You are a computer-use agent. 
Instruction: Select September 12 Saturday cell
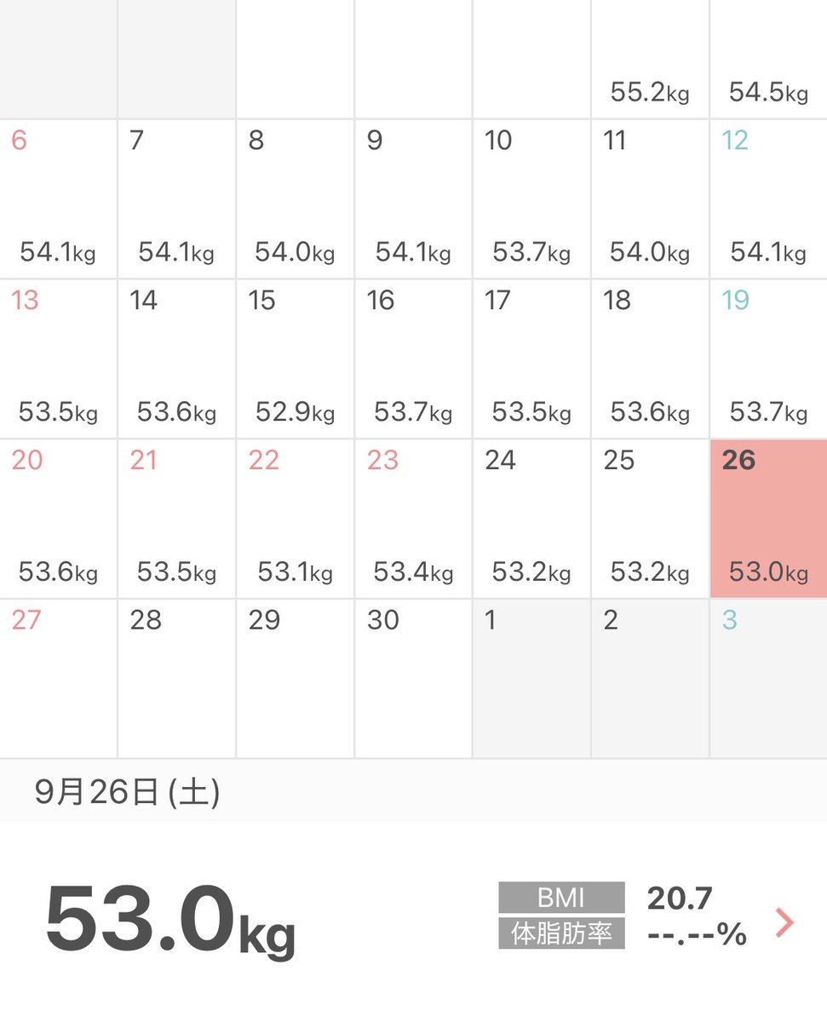coord(768,198)
